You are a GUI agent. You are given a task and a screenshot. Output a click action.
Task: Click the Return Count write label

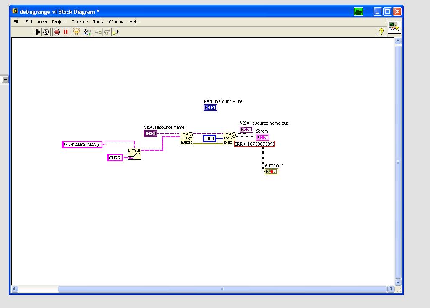pyautogui.click(x=223, y=101)
